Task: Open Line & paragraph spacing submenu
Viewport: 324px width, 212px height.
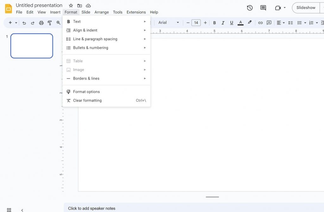Action: (106, 39)
